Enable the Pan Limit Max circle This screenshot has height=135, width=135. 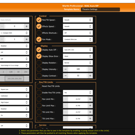point(39,105)
